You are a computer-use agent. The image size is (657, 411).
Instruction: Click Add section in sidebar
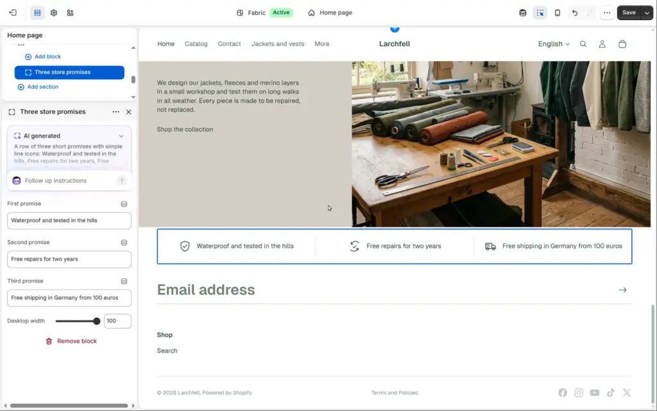tap(38, 87)
